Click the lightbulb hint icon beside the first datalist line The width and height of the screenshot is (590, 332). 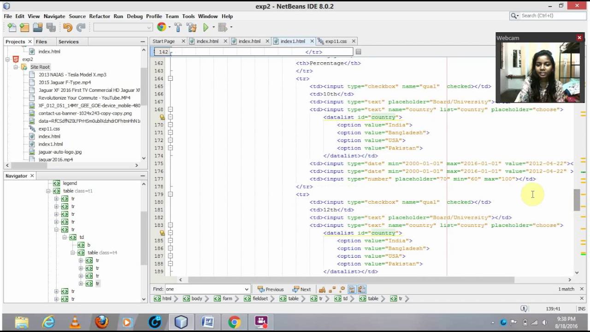(x=162, y=117)
